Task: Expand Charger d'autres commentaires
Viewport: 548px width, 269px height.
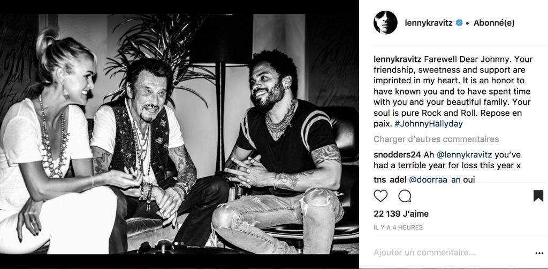Action: (x=436, y=139)
